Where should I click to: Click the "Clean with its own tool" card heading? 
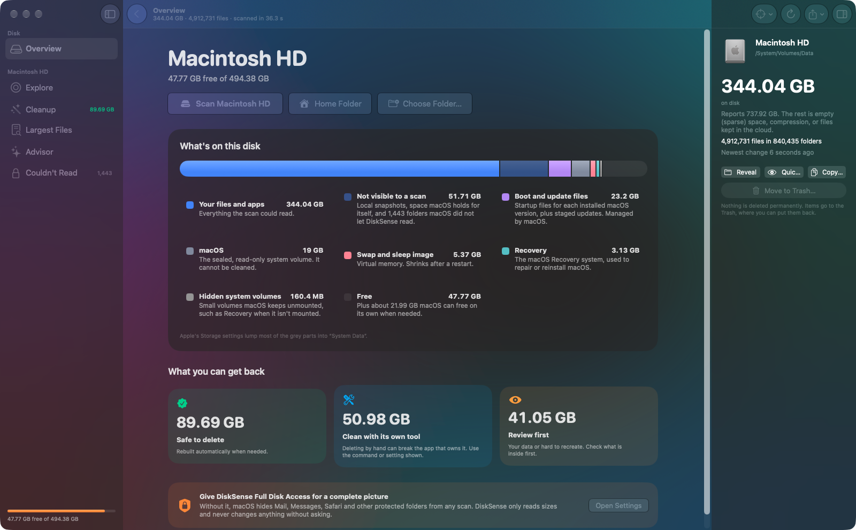tap(381, 437)
